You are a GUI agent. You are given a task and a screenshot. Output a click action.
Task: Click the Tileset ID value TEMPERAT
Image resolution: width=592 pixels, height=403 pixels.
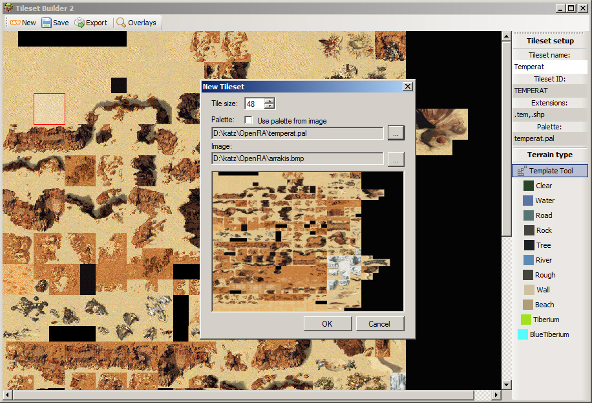550,91
